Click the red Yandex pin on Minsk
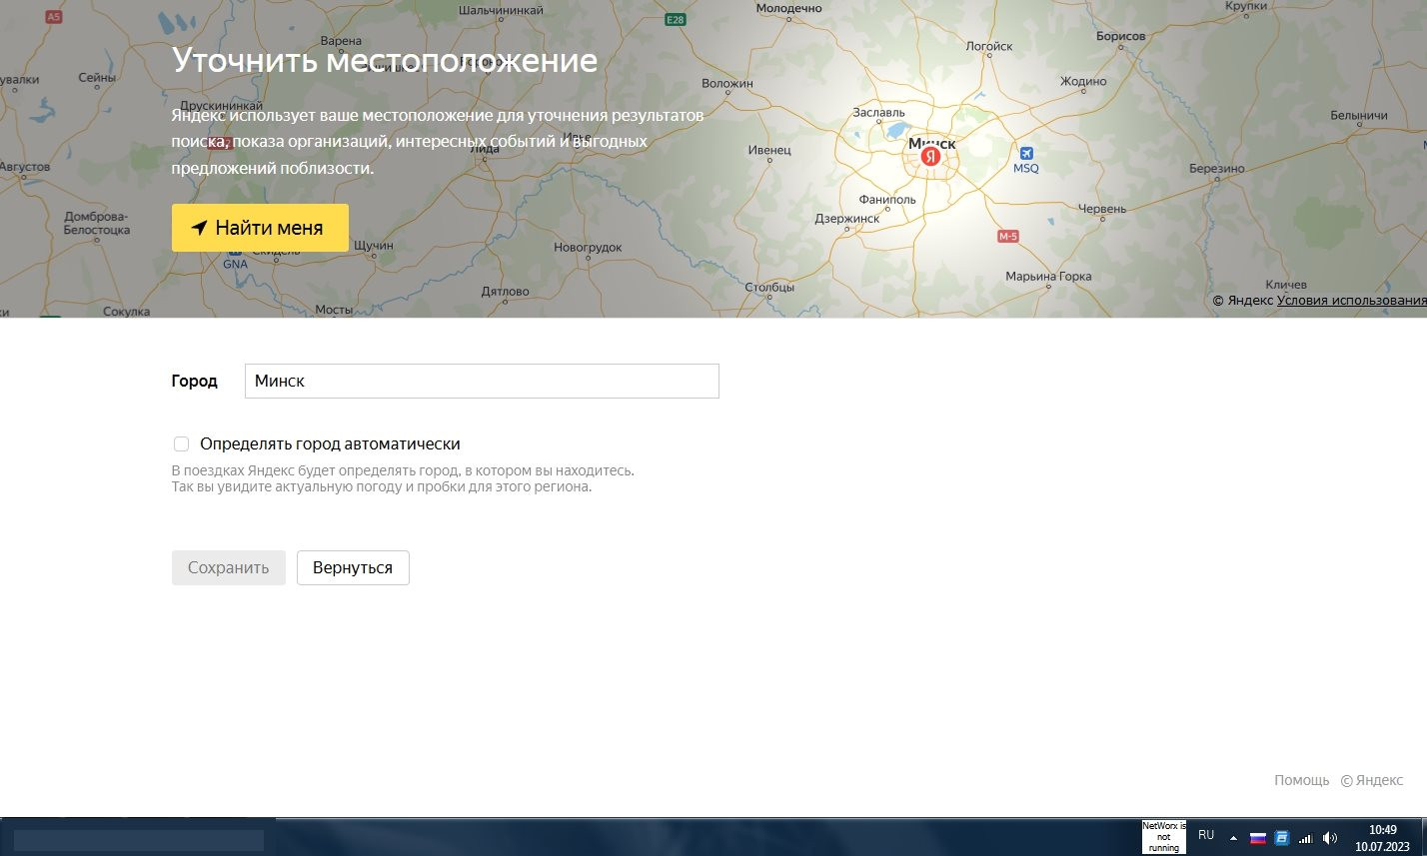Viewport: 1427px width, 856px height. click(930, 157)
